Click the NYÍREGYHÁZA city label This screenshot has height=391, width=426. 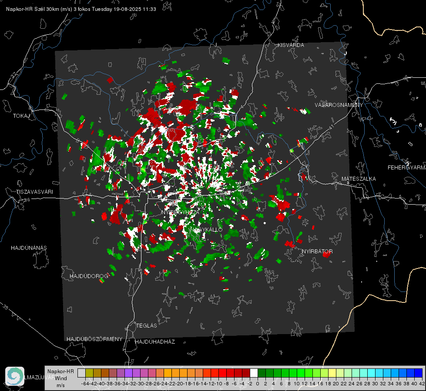(x=181, y=212)
